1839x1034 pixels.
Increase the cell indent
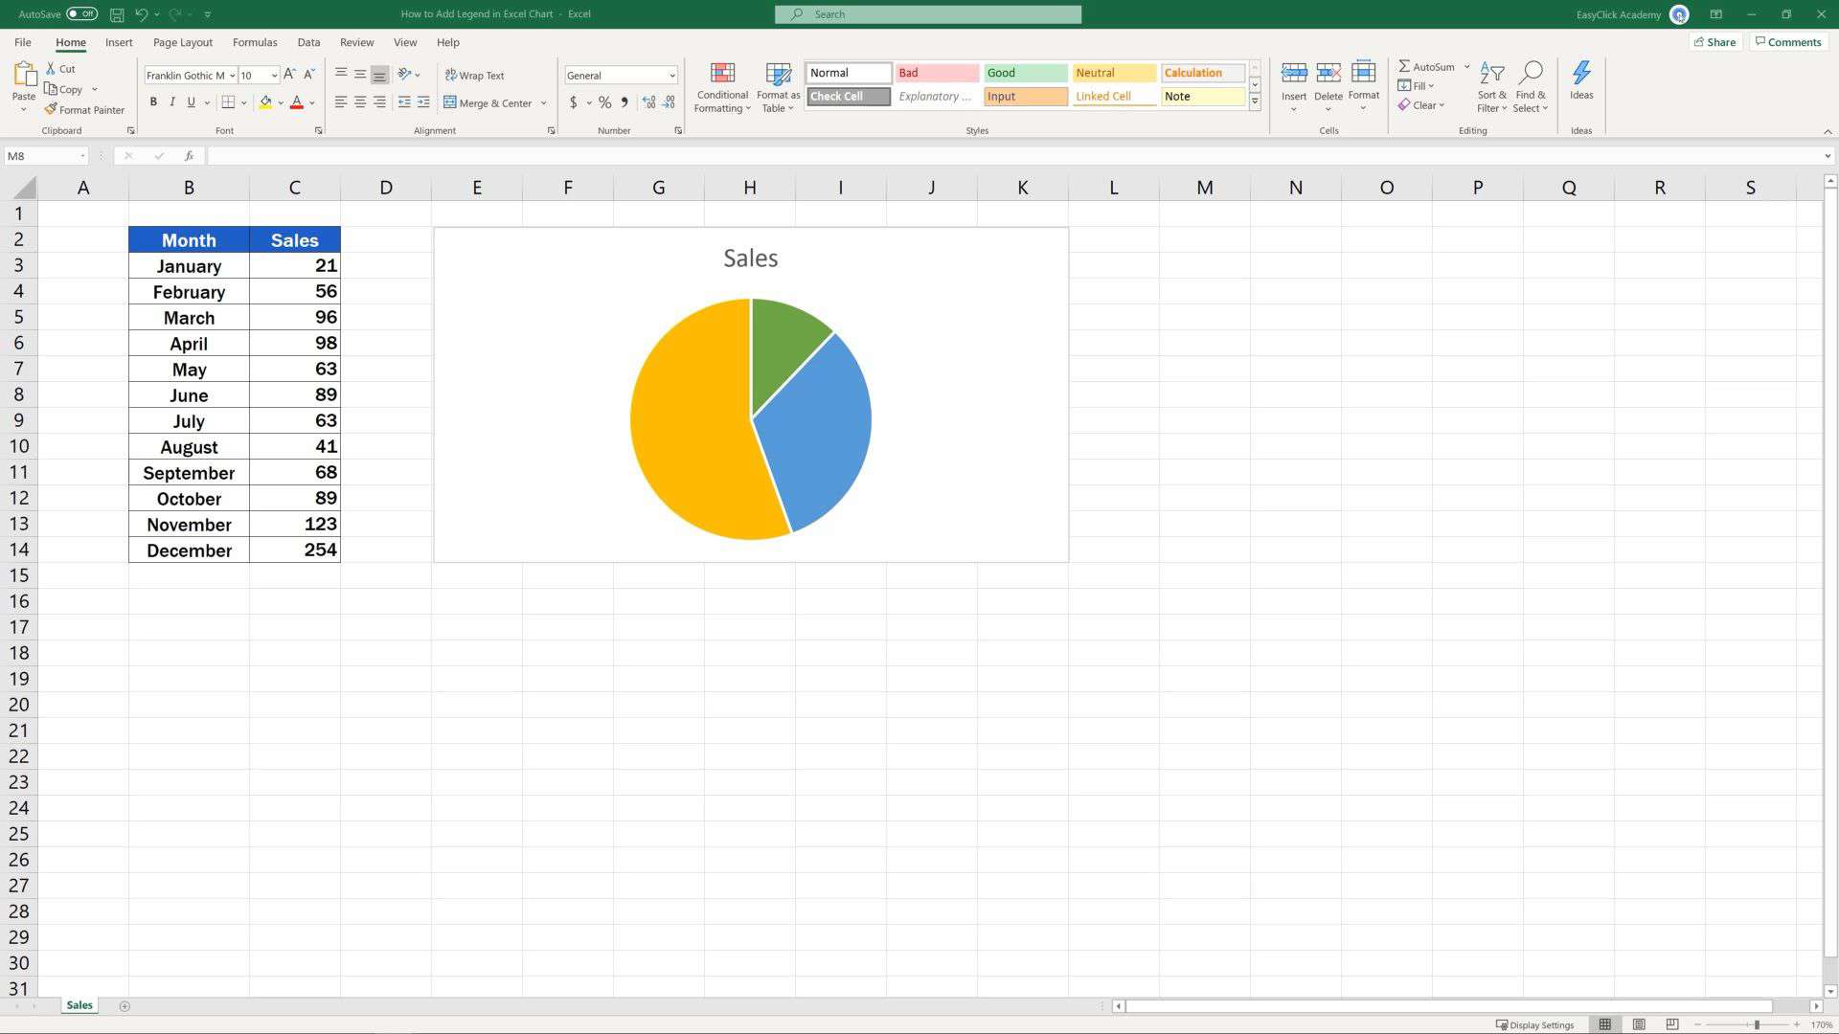(x=423, y=102)
